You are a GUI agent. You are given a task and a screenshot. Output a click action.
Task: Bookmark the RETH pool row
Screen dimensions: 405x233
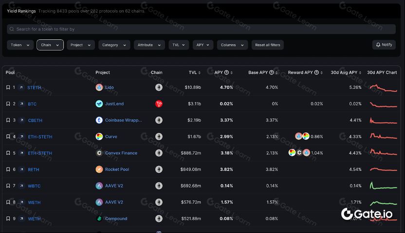8,169
